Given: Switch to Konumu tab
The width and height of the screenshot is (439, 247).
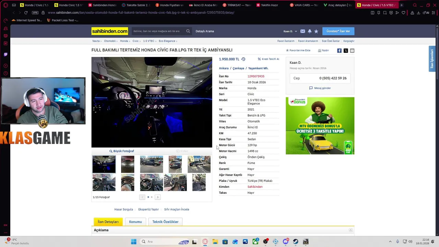Looking at the screenshot, I should point(135,222).
